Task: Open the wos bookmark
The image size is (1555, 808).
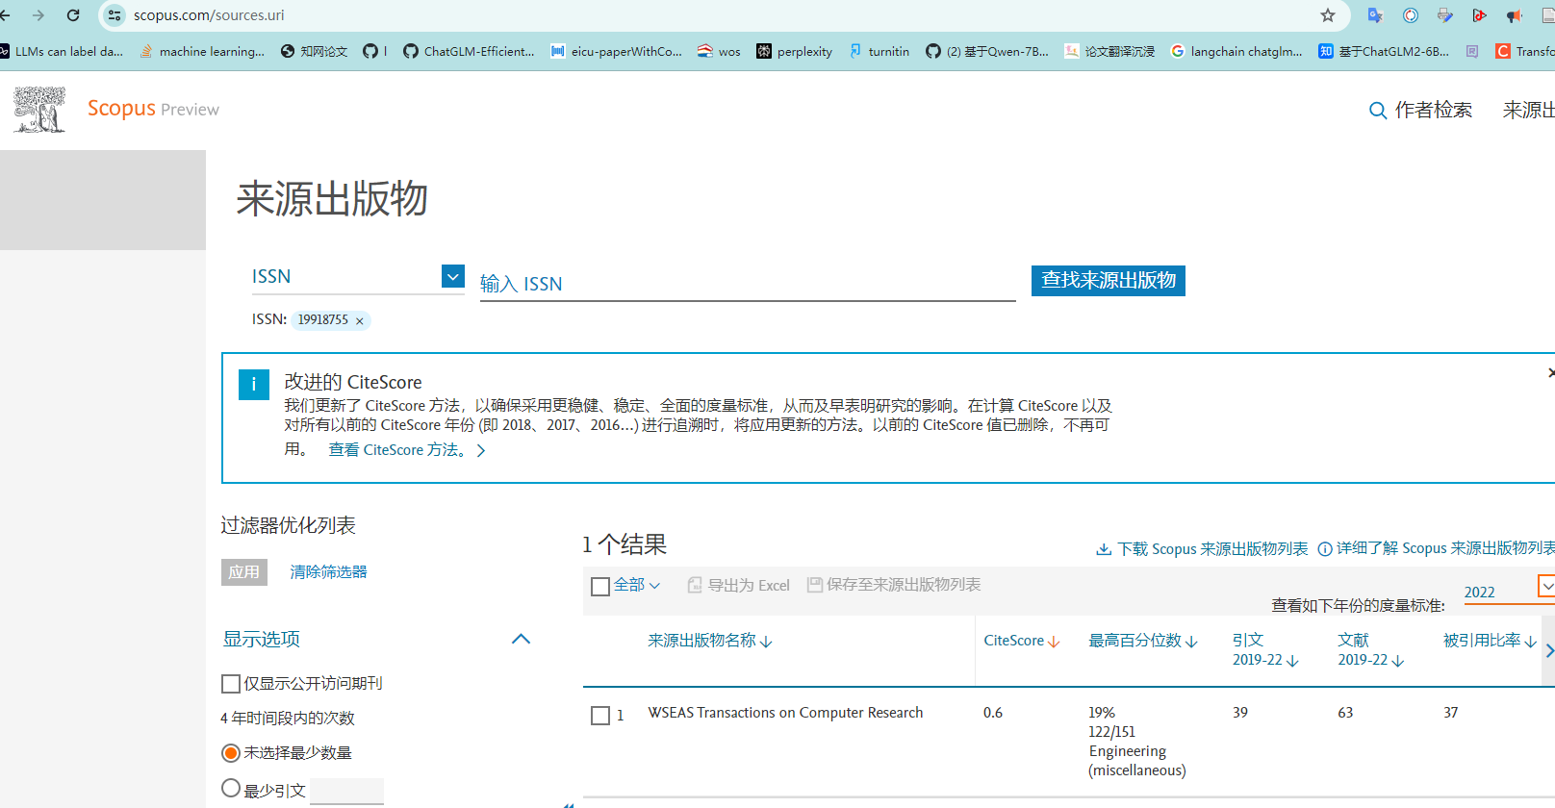Action: point(719,51)
